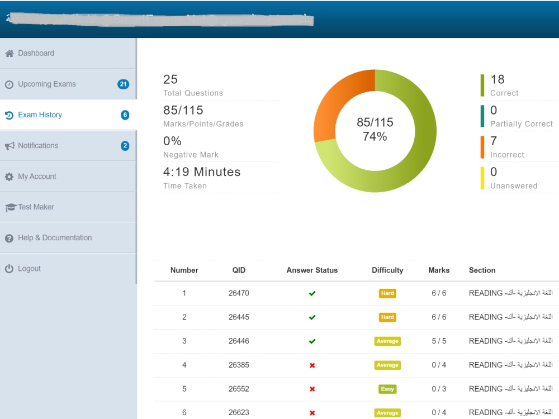Click the Number column header
559x419 pixels.
tap(184, 270)
